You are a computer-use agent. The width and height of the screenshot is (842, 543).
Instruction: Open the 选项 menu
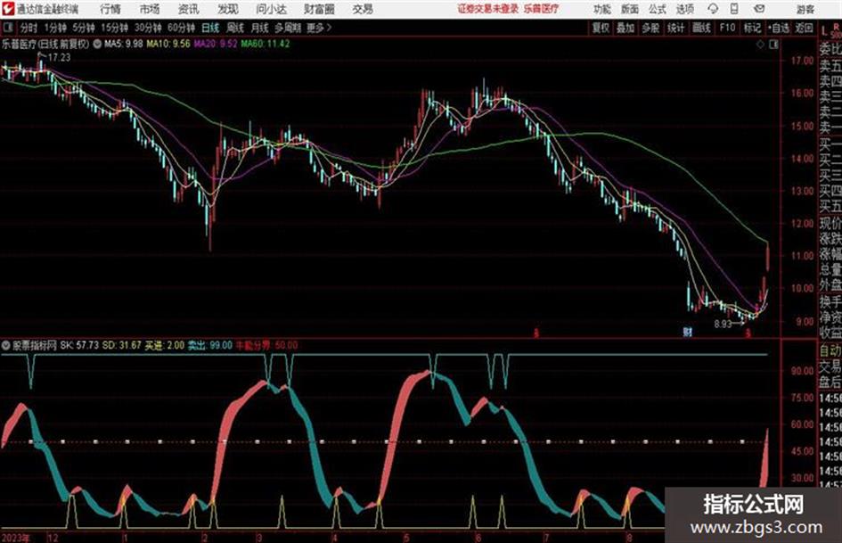point(684,9)
